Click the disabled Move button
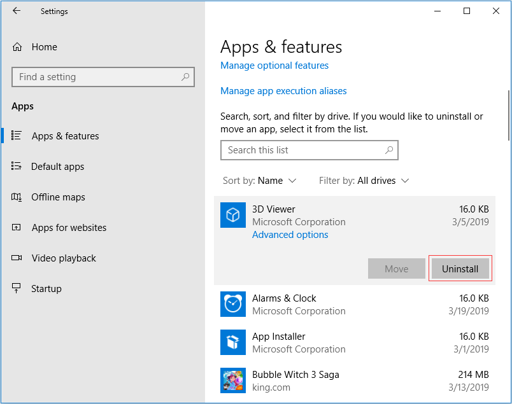 click(396, 268)
